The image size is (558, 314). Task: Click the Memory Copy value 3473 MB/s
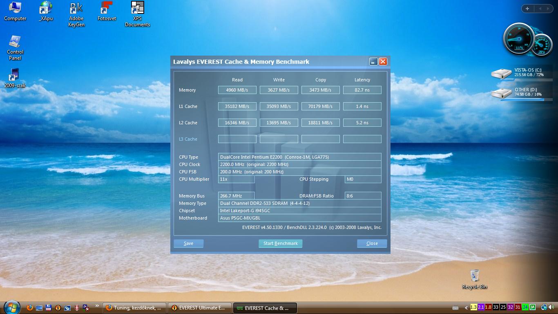(321, 90)
